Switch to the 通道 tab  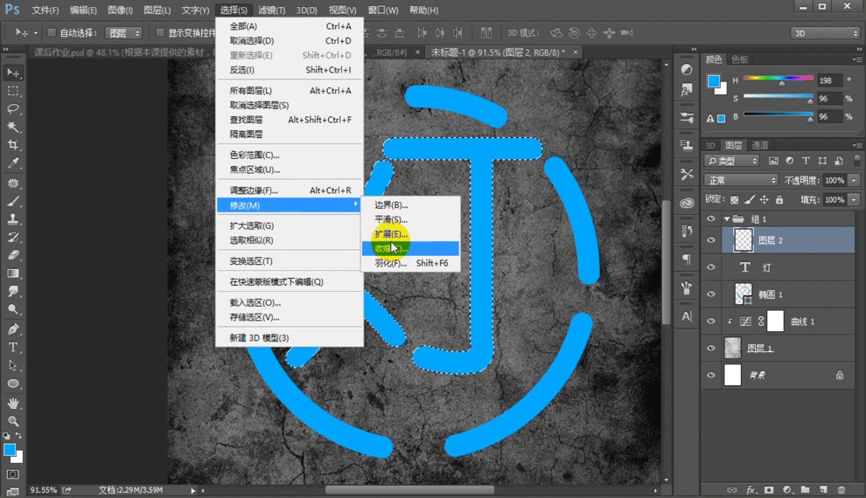point(760,145)
